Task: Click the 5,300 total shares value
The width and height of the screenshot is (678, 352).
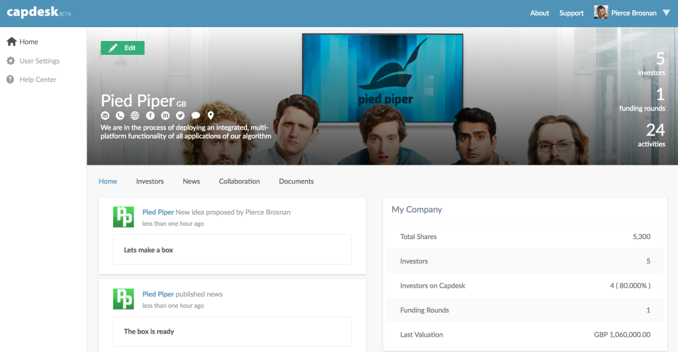Action: [641, 237]
